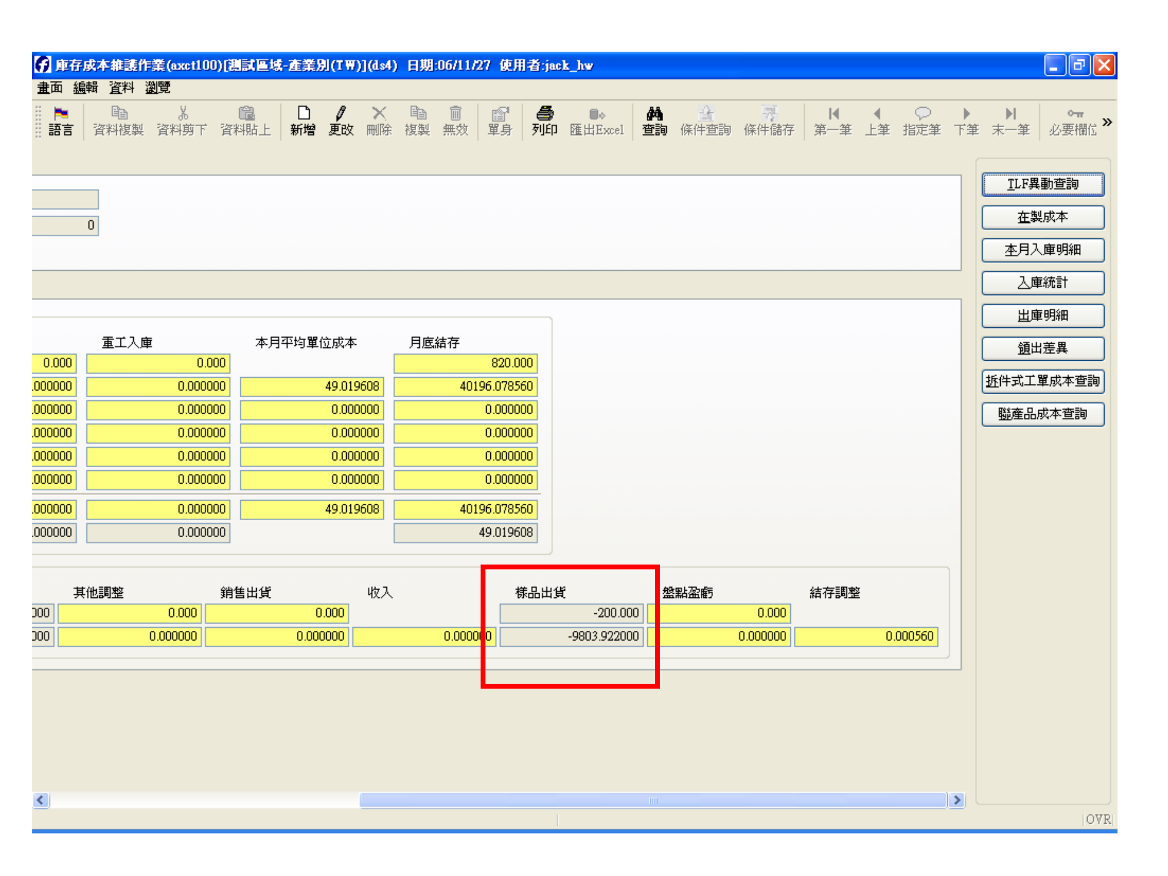The height and width of the screenshot is (876, 1168).
Task: Open the 資料 menu
Action: pos(121,88)
